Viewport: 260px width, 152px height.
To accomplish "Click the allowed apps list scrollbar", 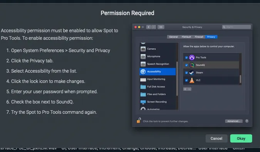I will (x=240, y=79).
